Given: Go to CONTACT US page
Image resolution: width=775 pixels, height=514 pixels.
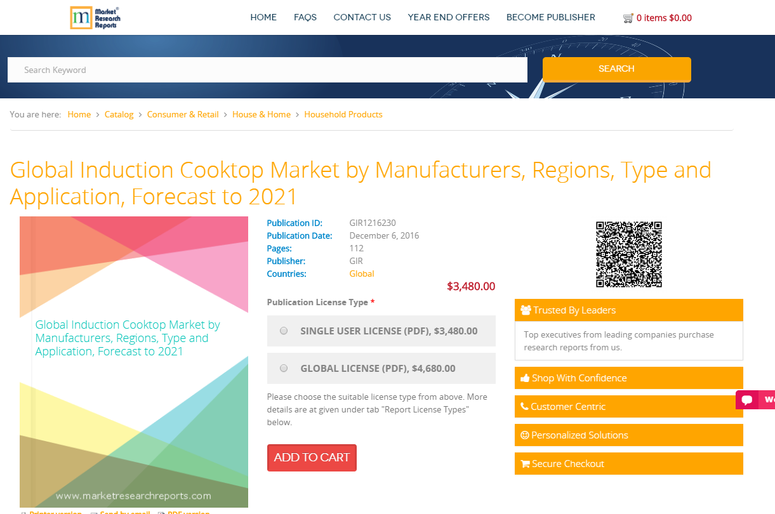Looking at the screenshot, I should click(x=362, y=17).
